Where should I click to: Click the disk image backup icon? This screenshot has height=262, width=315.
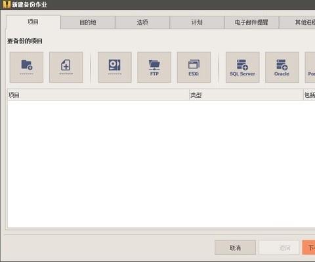[x=115, y=67]
